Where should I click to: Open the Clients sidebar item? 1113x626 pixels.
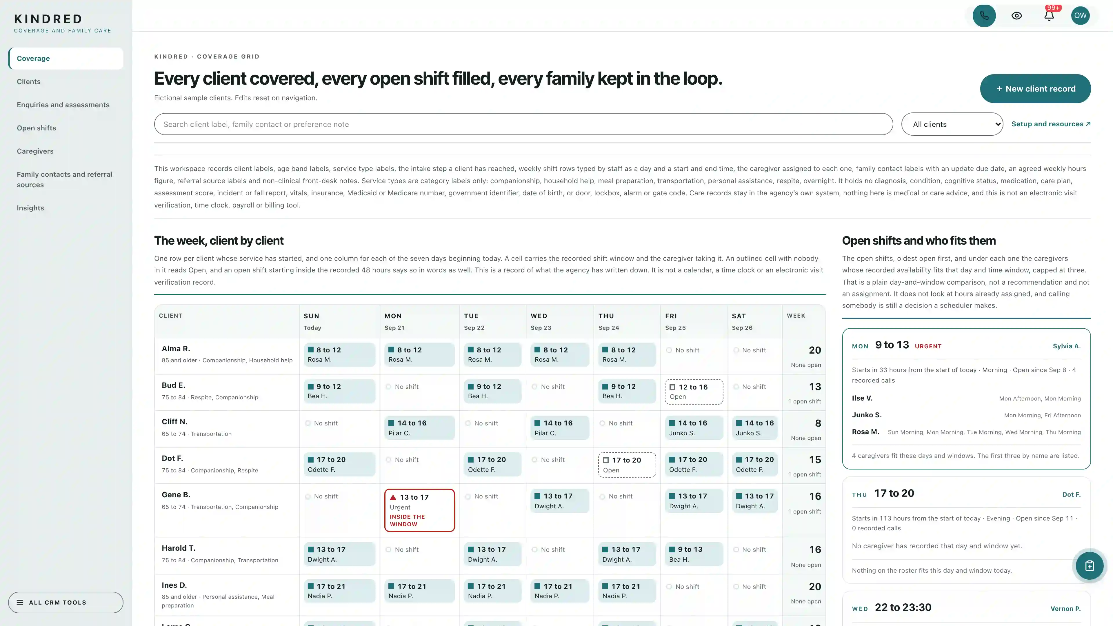66,82
